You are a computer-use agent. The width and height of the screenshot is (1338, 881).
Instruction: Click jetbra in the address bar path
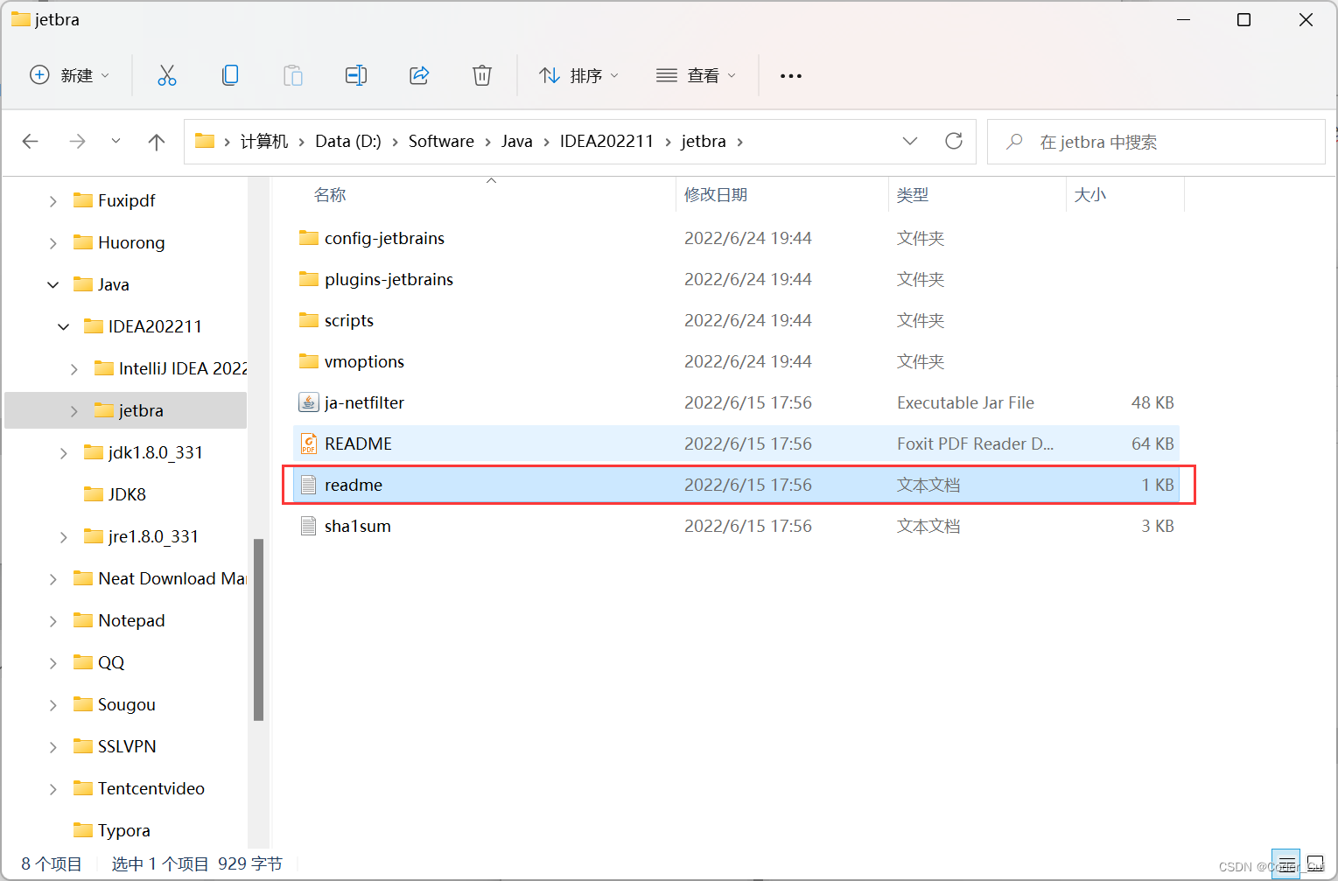[704, 142]
